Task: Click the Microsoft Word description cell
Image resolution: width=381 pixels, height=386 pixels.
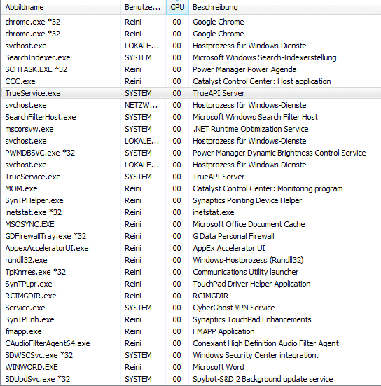Action: pyautogui.click(x=219, y=367)
